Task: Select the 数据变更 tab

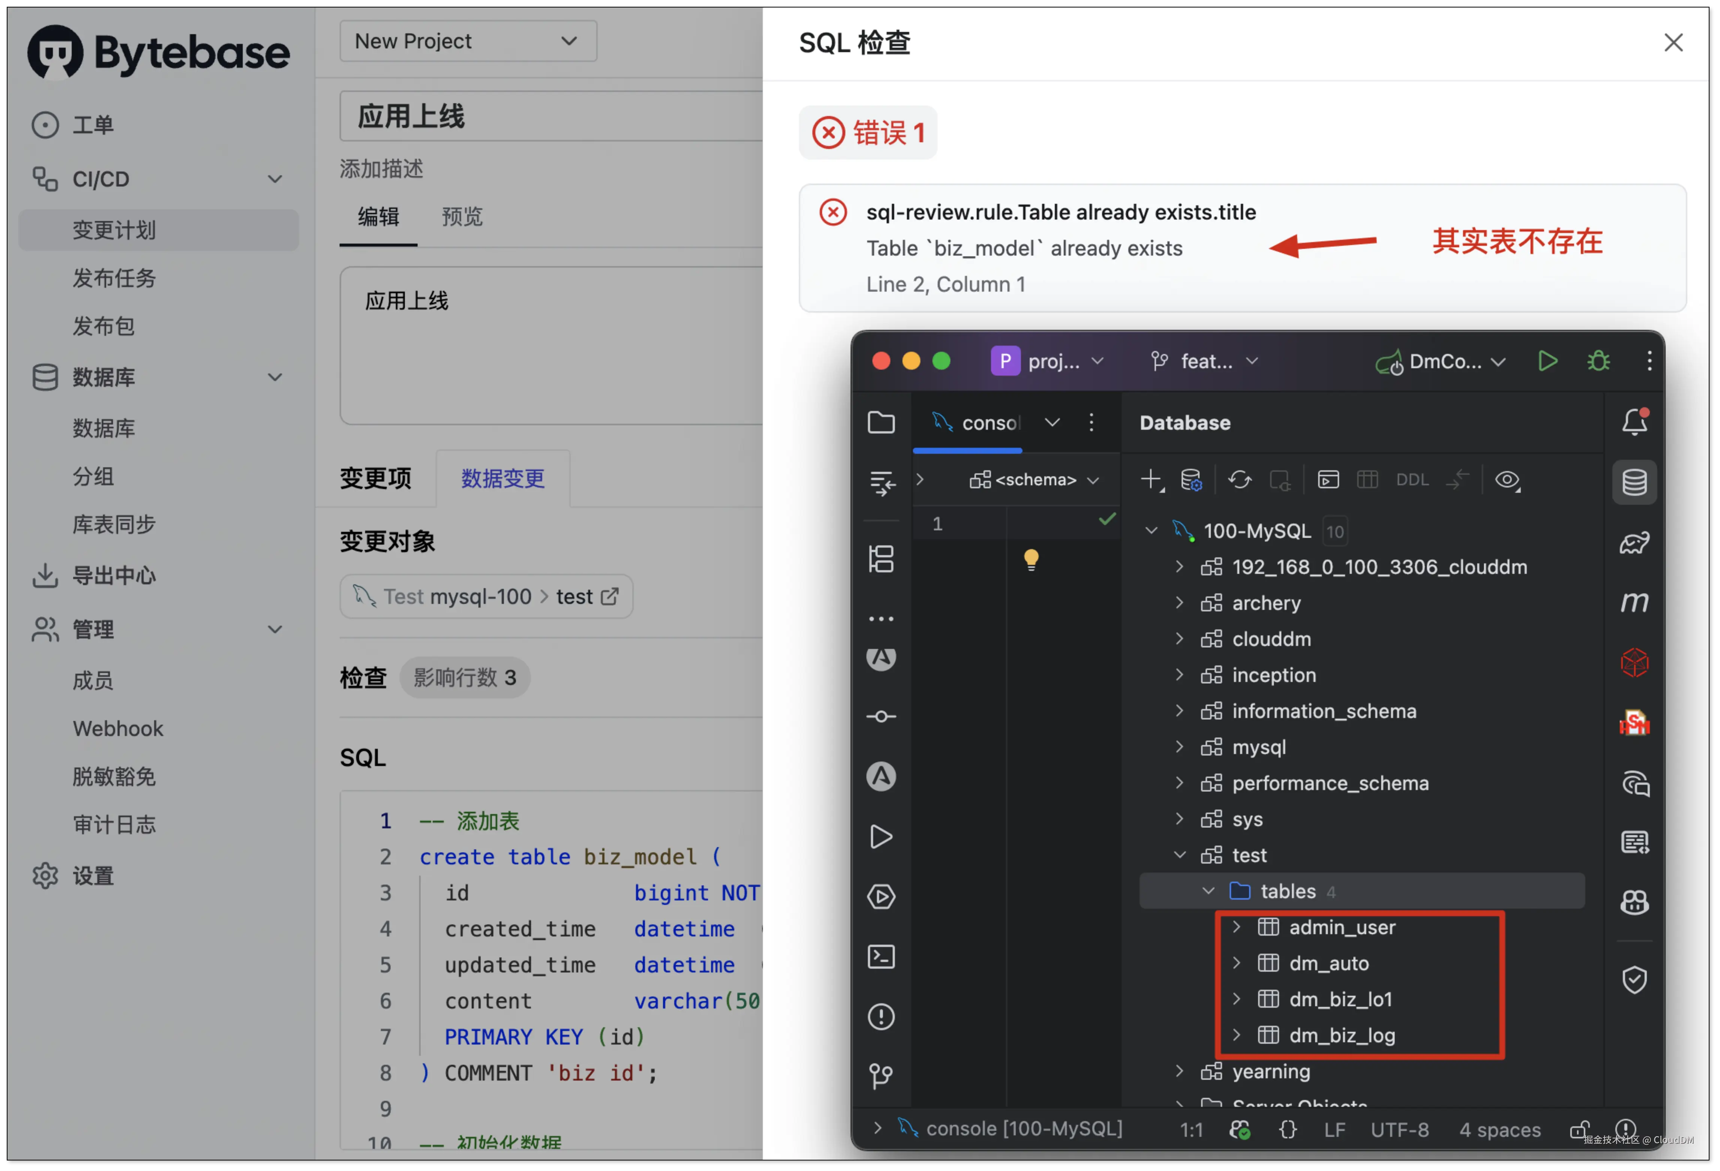Action: click(x=502, y=478)
